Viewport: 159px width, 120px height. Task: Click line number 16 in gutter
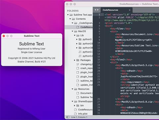coord(99,60)
